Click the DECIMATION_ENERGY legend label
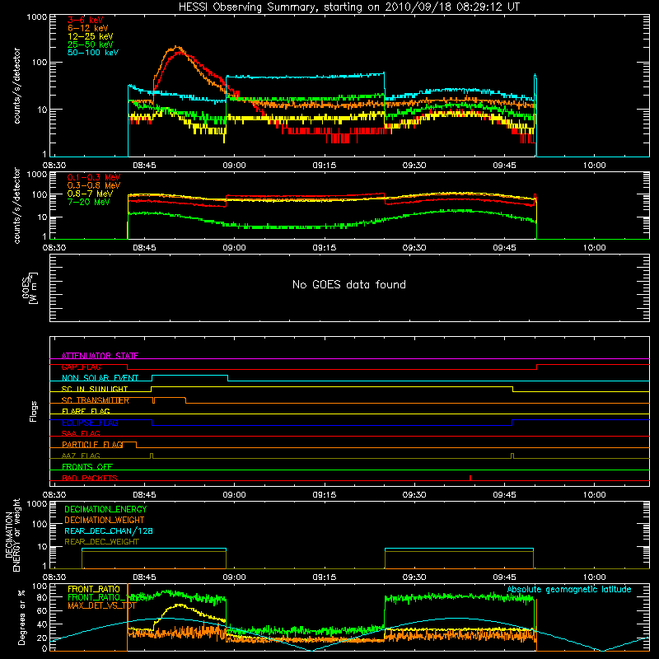Image resolution: width=659 pixels, height=659 pixels. [105, 509]
